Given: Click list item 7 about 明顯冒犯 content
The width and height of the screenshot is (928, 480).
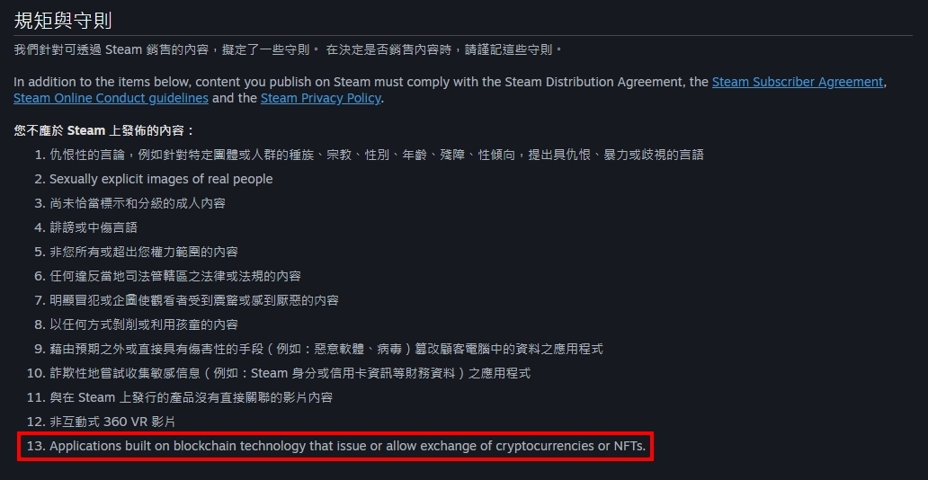Looking at the screenshot, I should pos(193,300).
